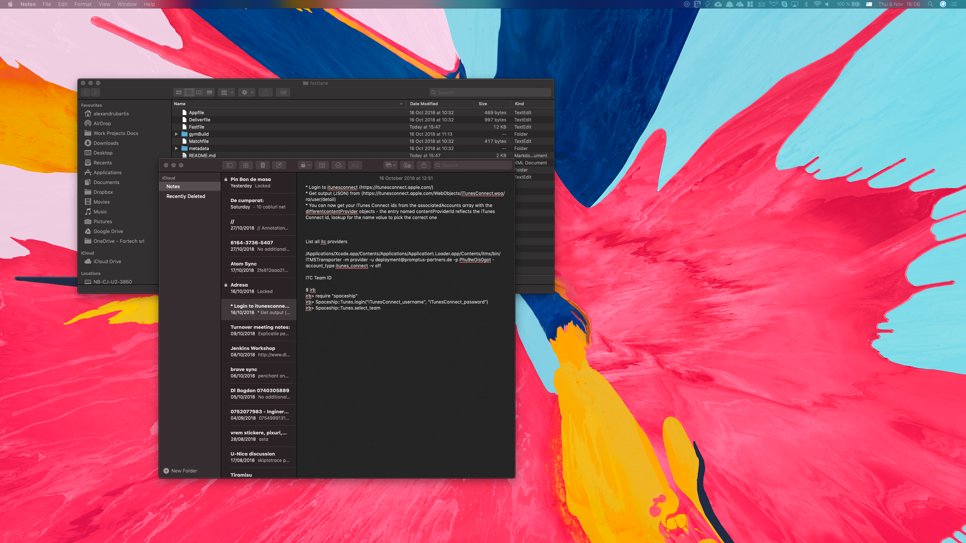This screenshot has width=966, height=543.
Task: Switch Finder to icon view
Action: [179, 92]
